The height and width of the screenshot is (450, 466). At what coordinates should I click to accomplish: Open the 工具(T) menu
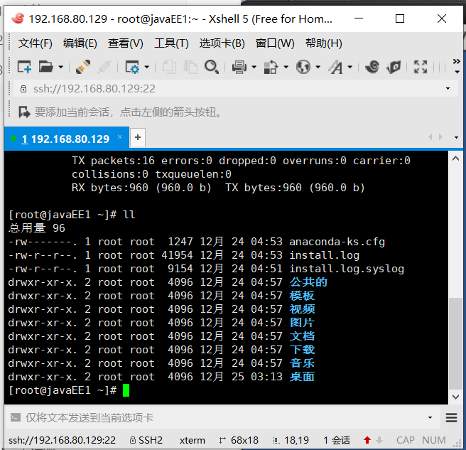click(x=171, y=43)
